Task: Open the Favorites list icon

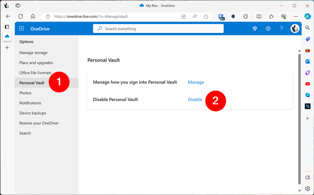Action: [x=271, y=16]
